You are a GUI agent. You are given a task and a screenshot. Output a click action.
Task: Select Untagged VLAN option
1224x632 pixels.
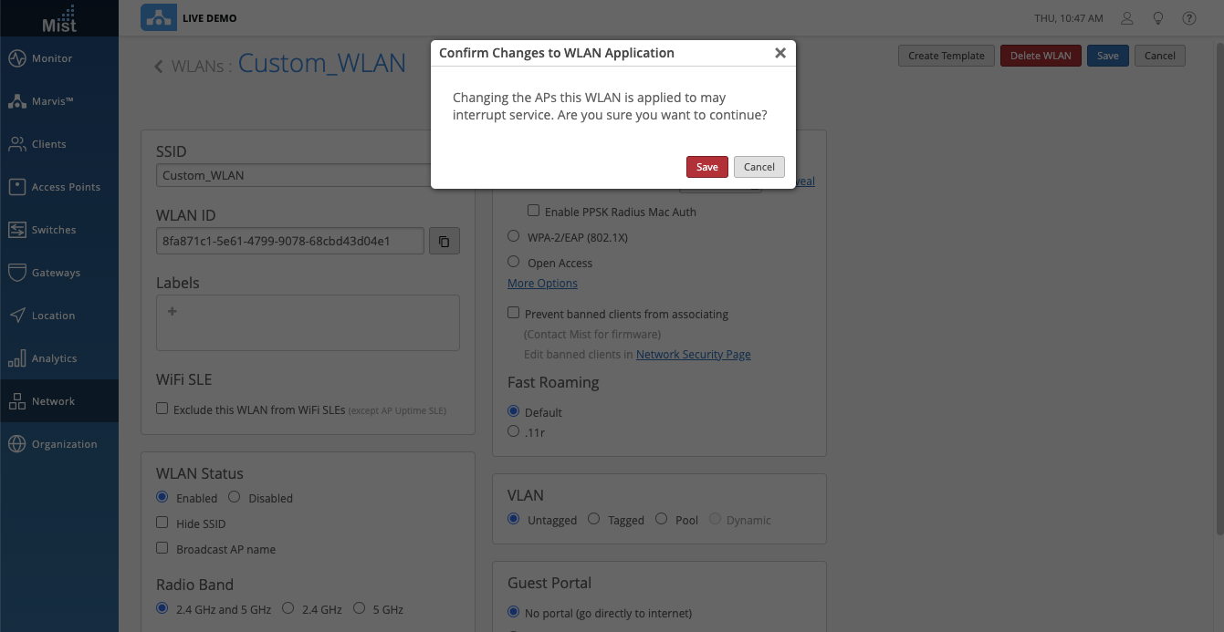point(514,519)
